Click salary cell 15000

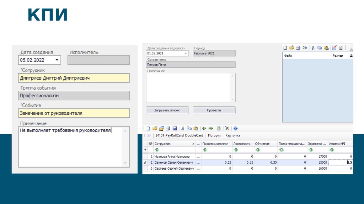(317, 162)
